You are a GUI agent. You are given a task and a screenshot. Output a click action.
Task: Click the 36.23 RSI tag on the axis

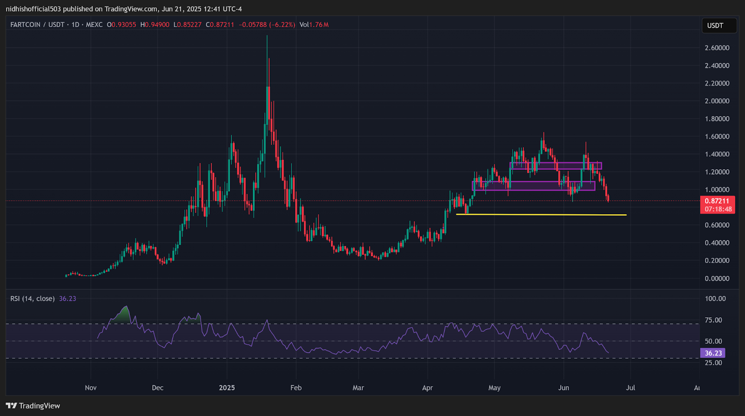pos(713,353)
